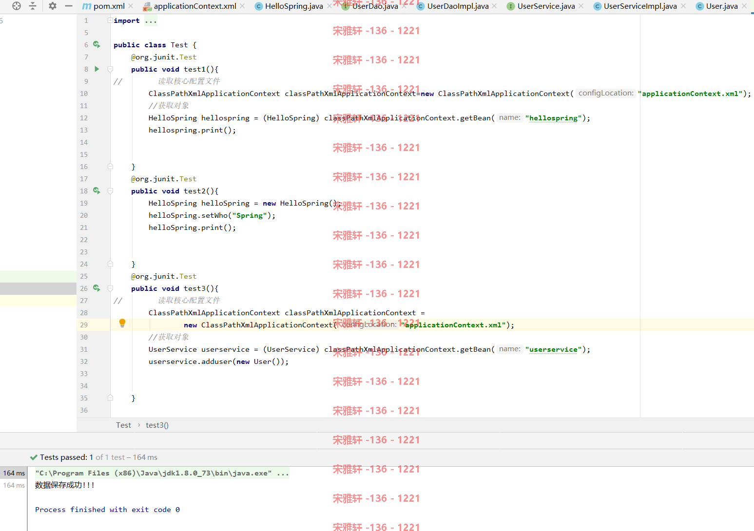Close the pom.xml tab
The image size is (754, 531).
[131, 6]
